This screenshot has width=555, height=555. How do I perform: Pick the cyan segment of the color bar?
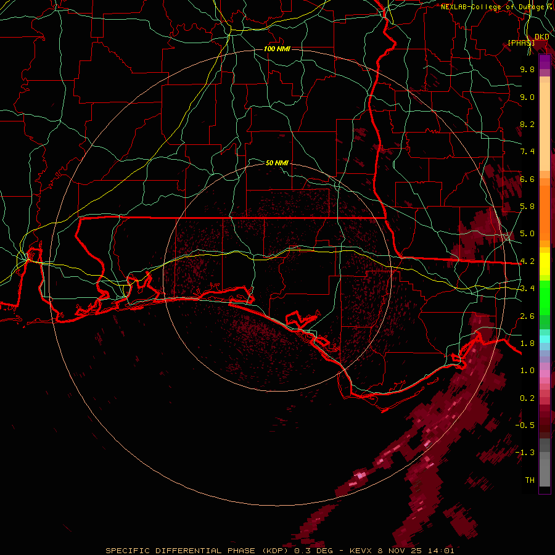coord(545,339)
